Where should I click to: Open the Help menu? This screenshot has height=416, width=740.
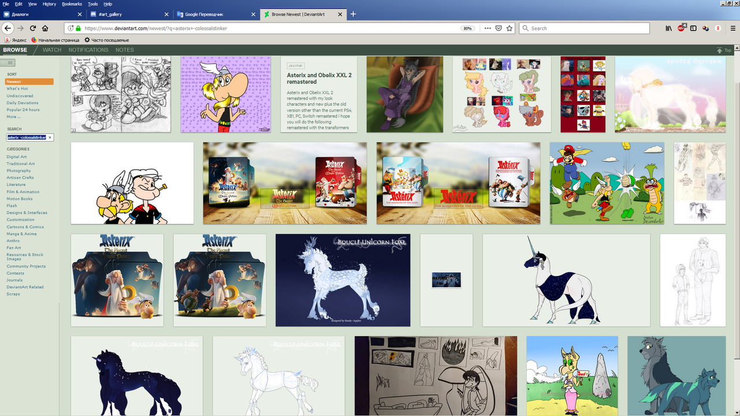pyautogui.click(x=108, y=3)
